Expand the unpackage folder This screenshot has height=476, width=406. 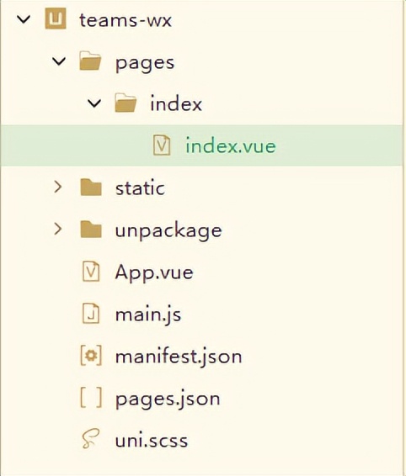[x=58, y=230]
